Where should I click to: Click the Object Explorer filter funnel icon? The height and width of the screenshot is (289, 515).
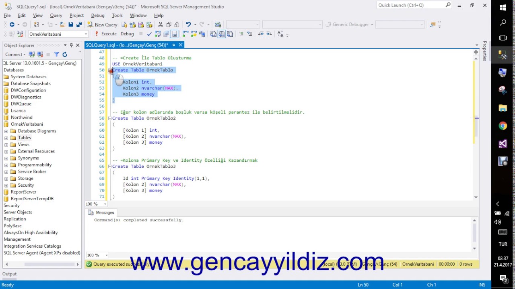[56, 54]
